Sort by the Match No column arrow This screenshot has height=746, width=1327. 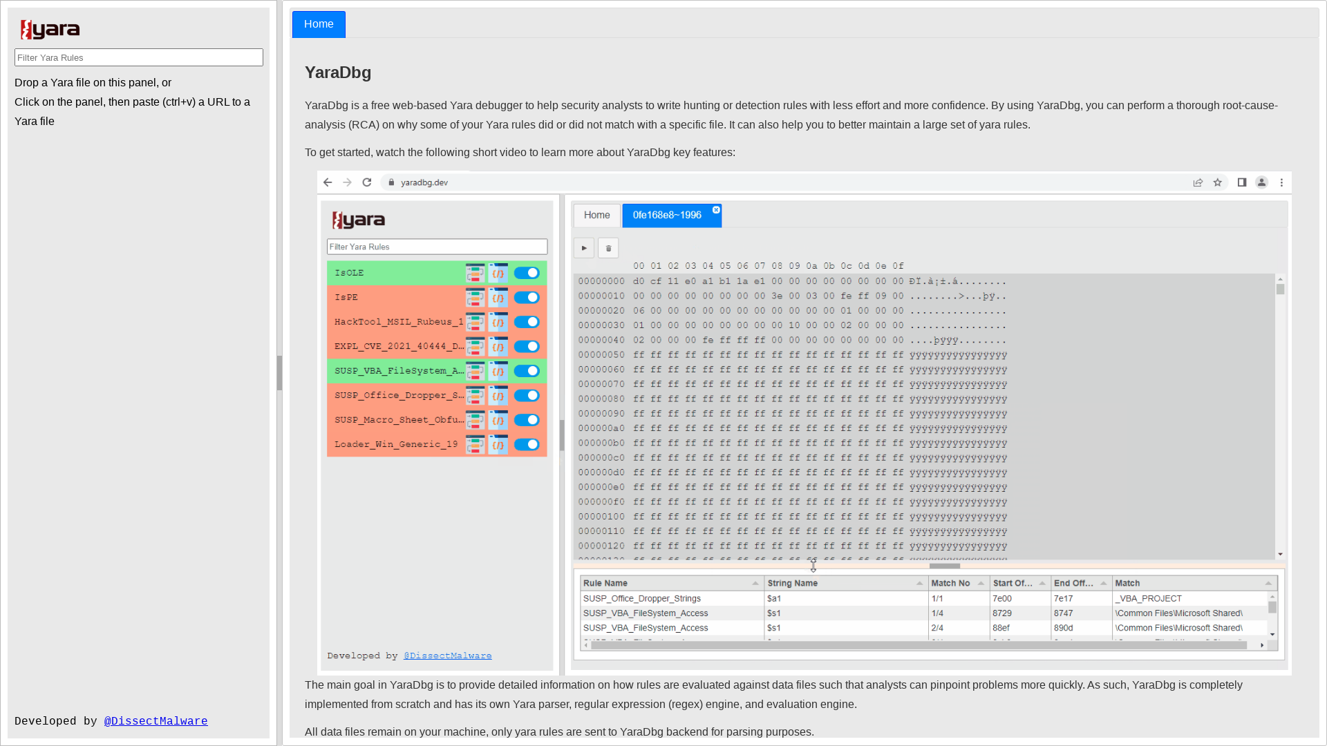click(x=981, y=584)
